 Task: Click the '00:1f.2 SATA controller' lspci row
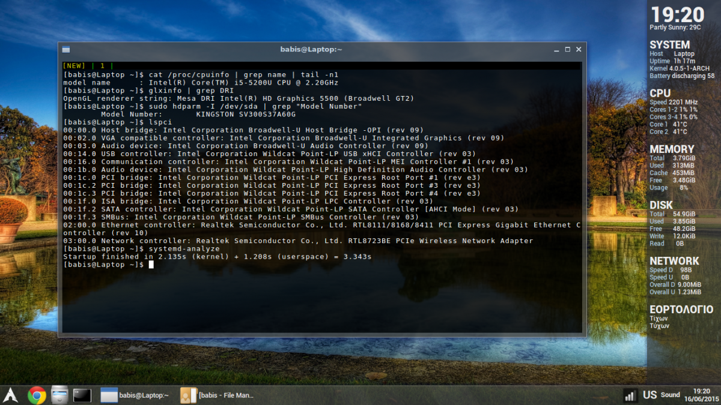tap(291, 209)
